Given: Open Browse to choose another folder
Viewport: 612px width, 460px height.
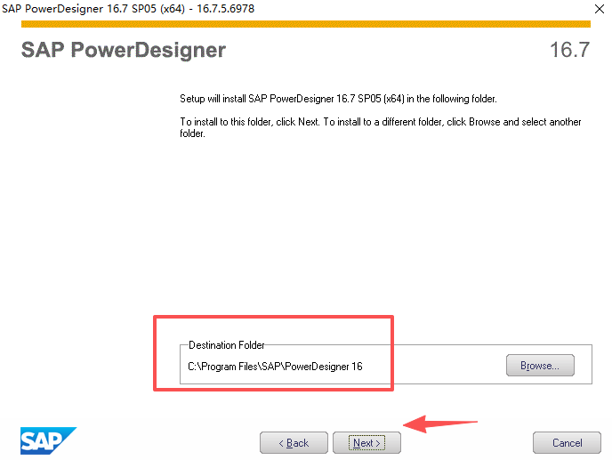Looking at the screenshot, I should (x=540, y=366).
